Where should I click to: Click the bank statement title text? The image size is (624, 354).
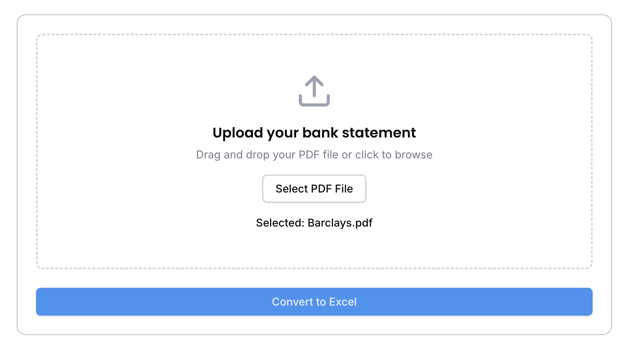314,133
